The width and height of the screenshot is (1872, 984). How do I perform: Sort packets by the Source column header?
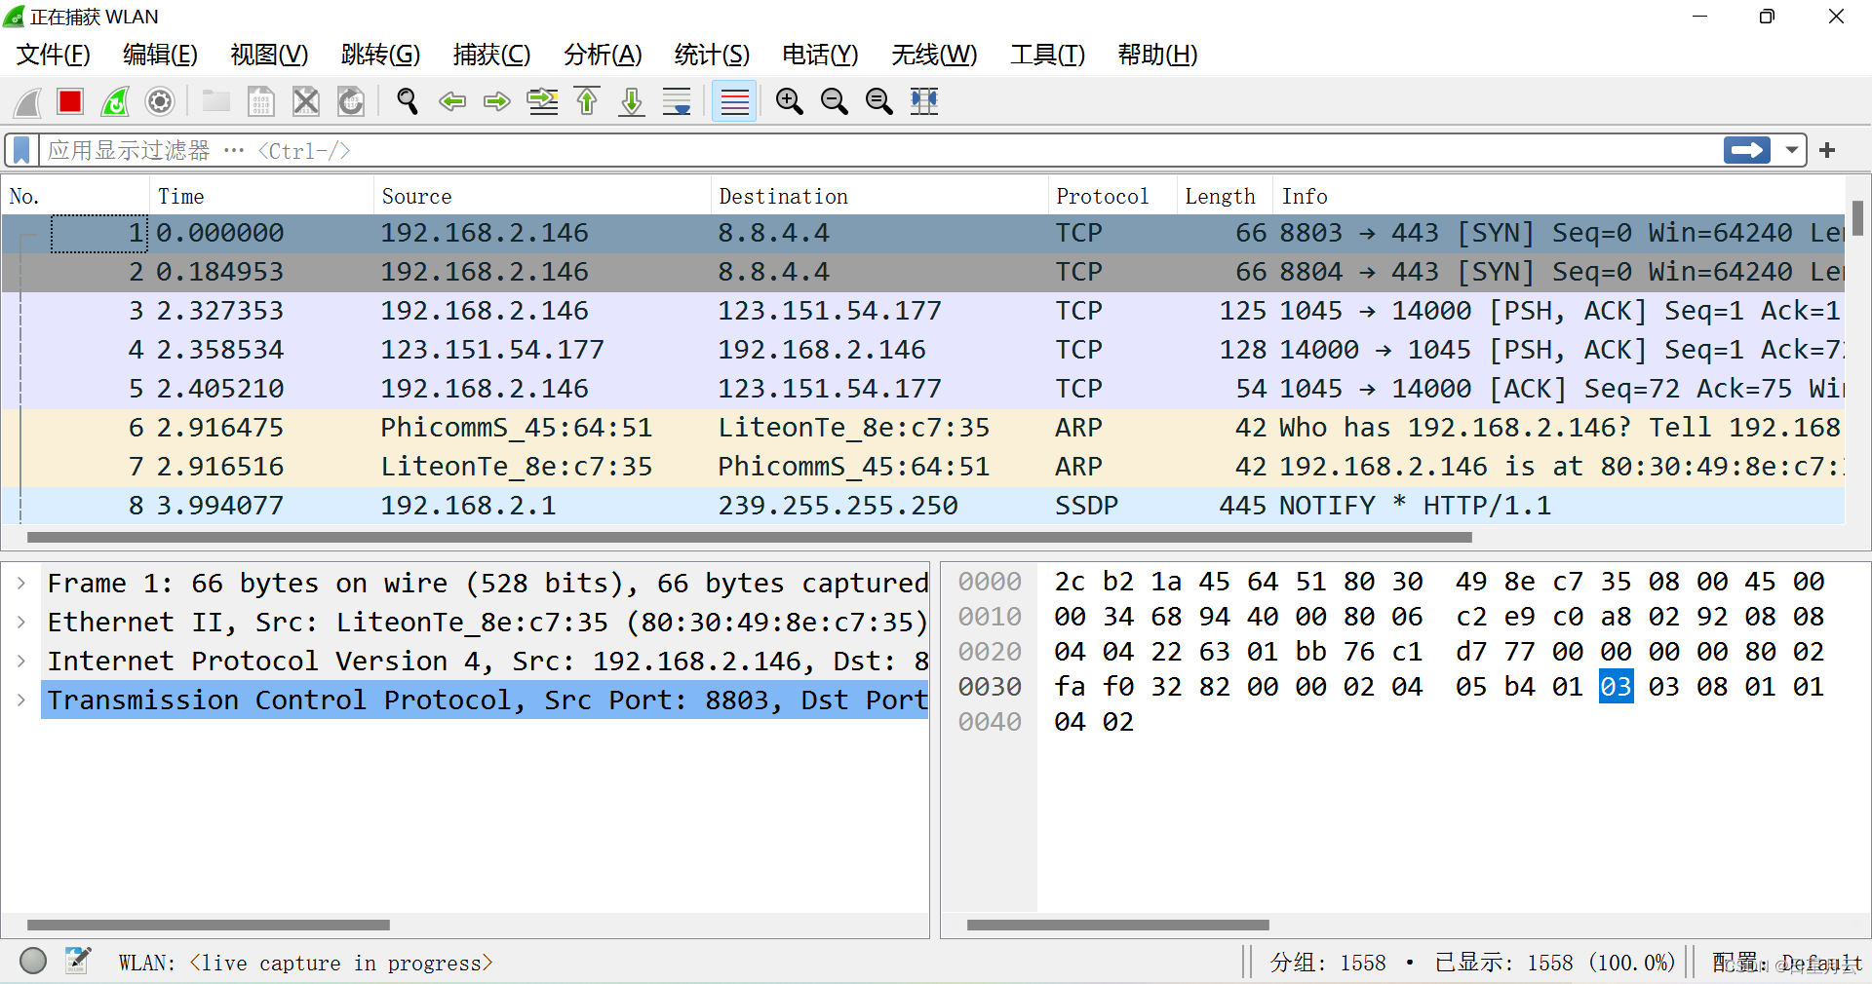[542, 196]
